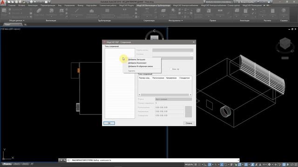
Task: Click the Стандартное column header
Action: point(184,78)
